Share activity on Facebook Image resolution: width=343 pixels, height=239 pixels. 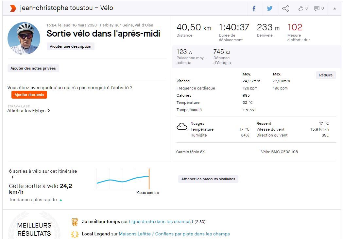tap(254, 8)
